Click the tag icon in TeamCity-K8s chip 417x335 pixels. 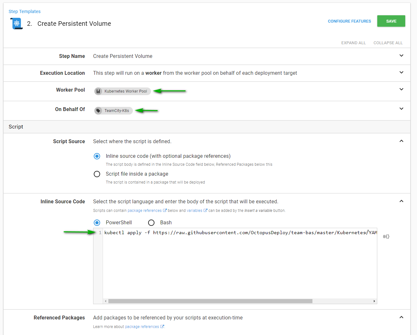pyautogui.click(x=98, y=111)
